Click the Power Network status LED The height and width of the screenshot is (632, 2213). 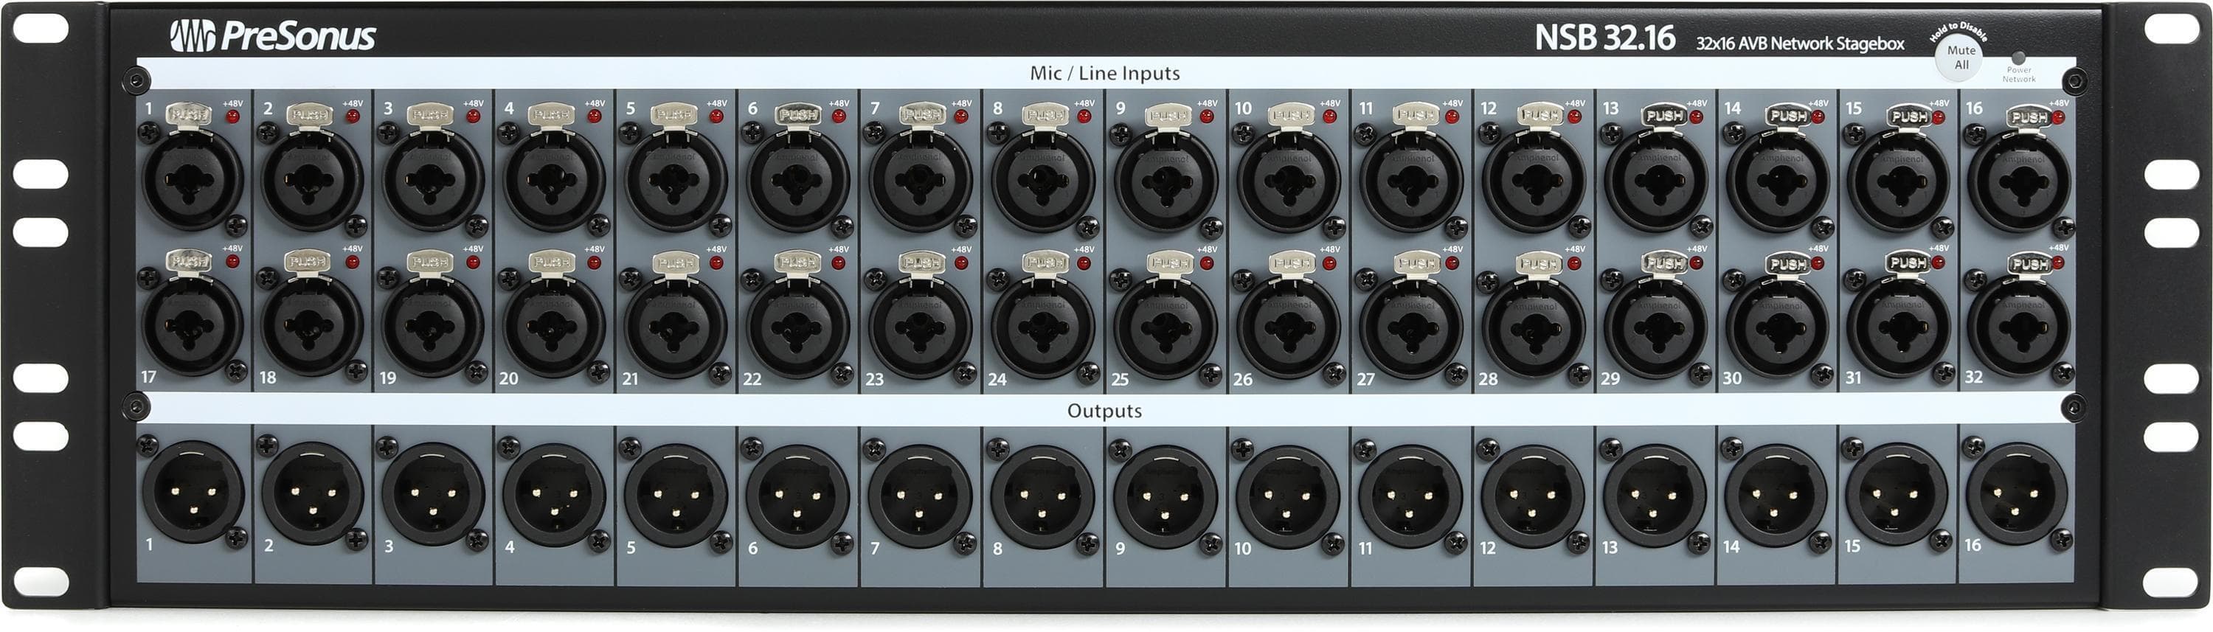(2019, 58)
